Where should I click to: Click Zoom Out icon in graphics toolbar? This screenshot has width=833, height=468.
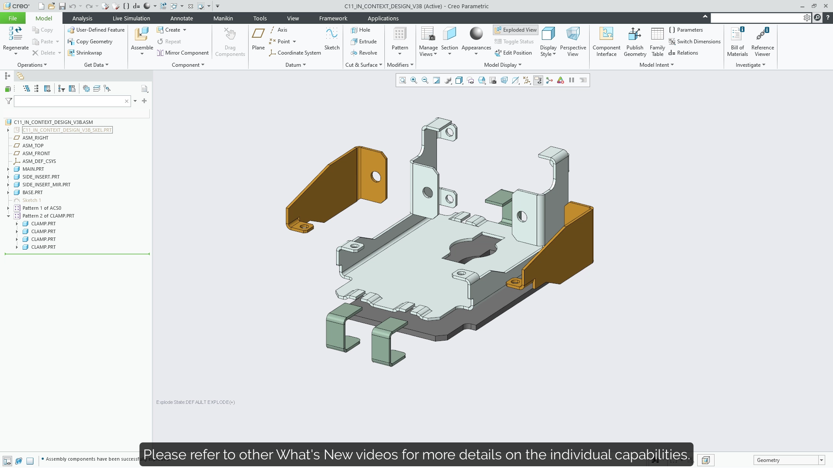425,80
